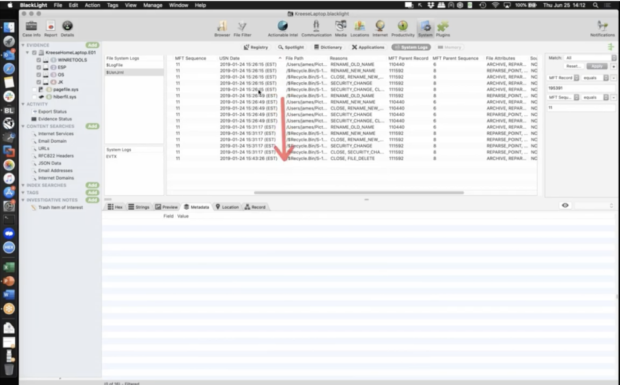This screenshot has height=385, width=620.
Task: Switch to the Strings tab
Action: pos(139,207)
